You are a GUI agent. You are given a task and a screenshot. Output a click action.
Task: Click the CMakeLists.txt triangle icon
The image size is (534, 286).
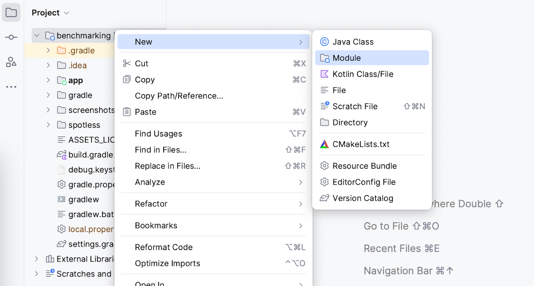pyautogui.click(x=324, y=144)
